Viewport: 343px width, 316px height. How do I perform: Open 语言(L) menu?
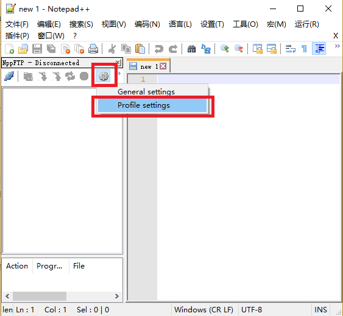click(x=180, y=24)
